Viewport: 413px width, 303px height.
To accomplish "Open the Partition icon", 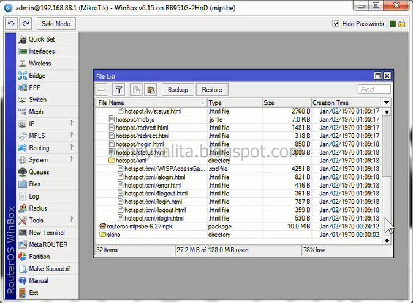I will (x=23, y=257).
